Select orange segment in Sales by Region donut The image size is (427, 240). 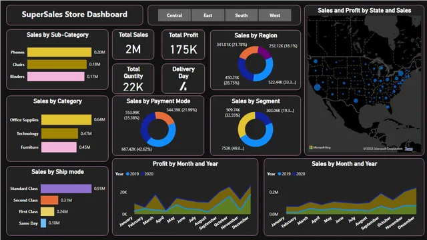coord(248,52)
